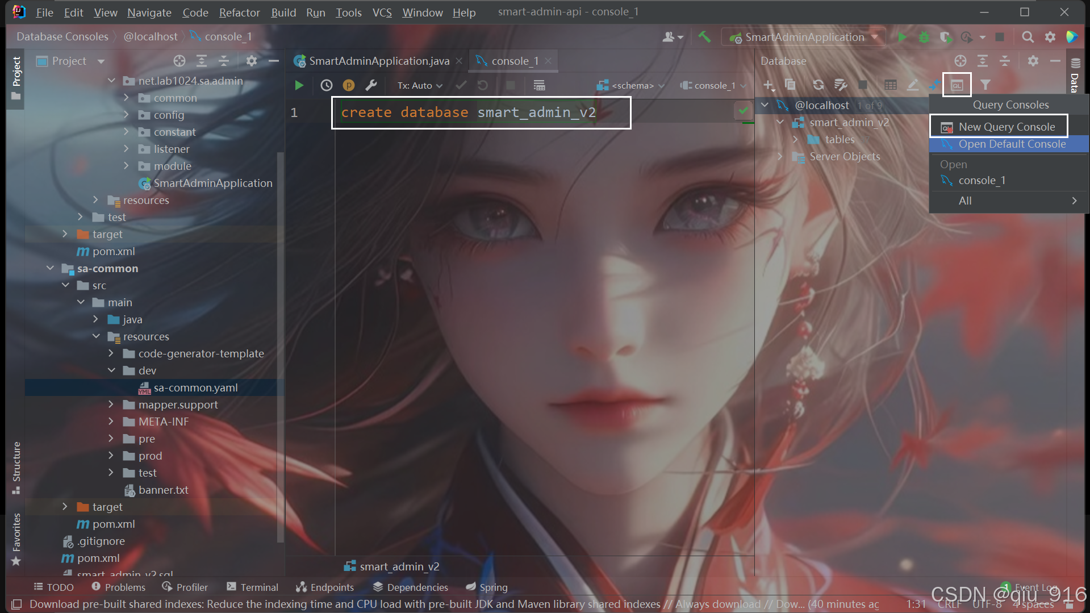Open the Event Log in the status bar
Screen dimensions: 1090x613
click(1034, 587)
